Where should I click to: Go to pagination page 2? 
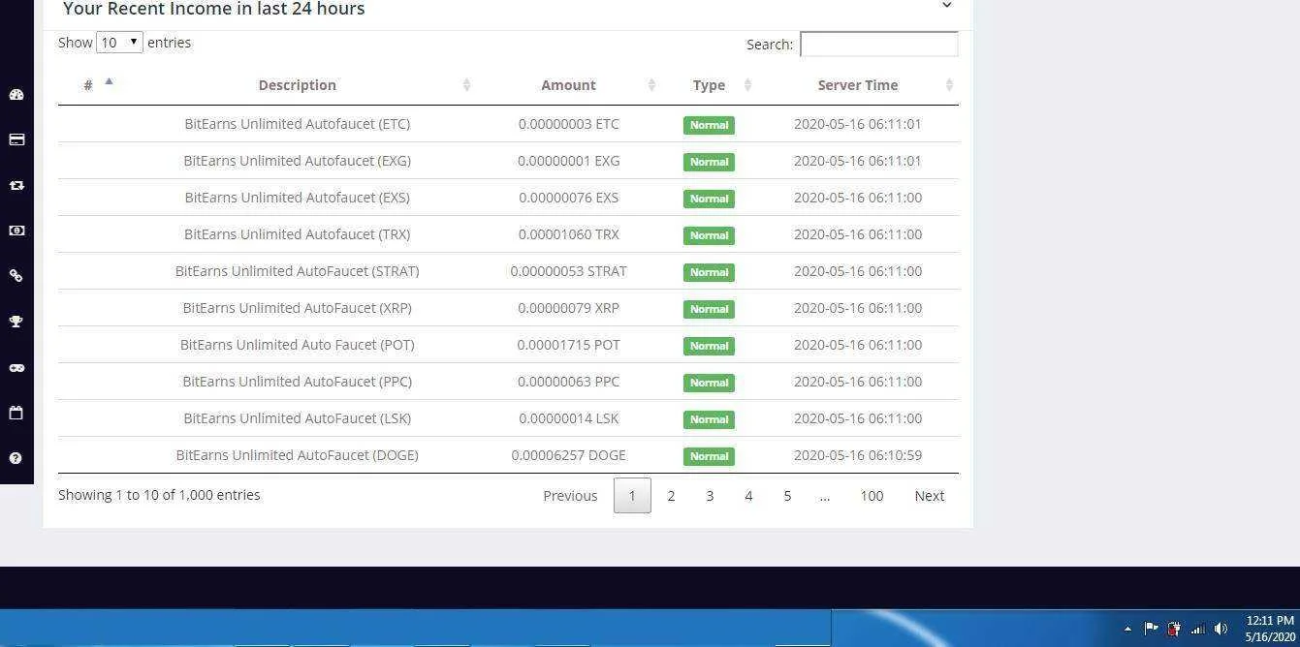[x=671, y=496]
